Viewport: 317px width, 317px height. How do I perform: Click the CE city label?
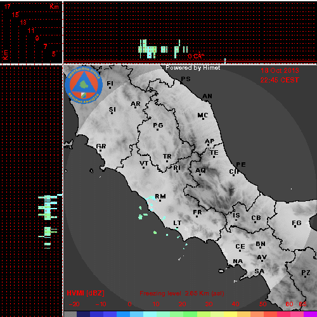click(x=240, y=247)
